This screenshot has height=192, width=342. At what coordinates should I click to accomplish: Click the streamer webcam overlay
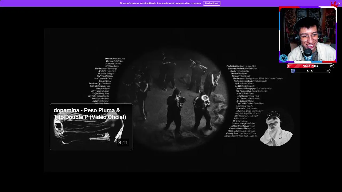(308, 35)
